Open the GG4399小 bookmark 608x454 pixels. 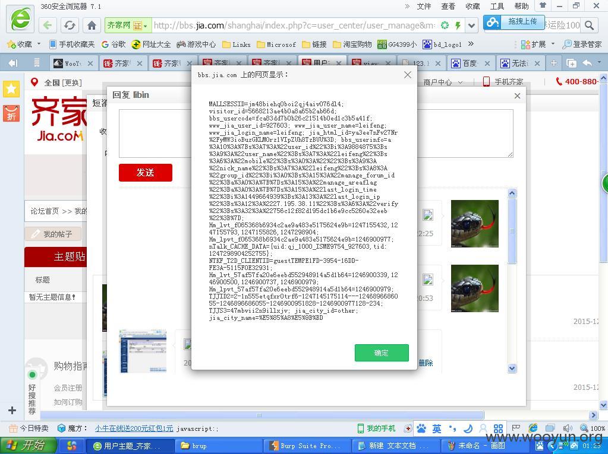click(397, 45)
